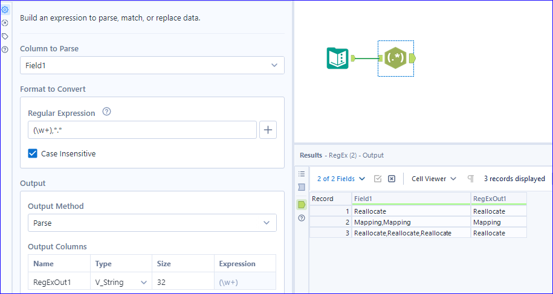Open the 2 of 2 Fields menu

tap(341, 179)
